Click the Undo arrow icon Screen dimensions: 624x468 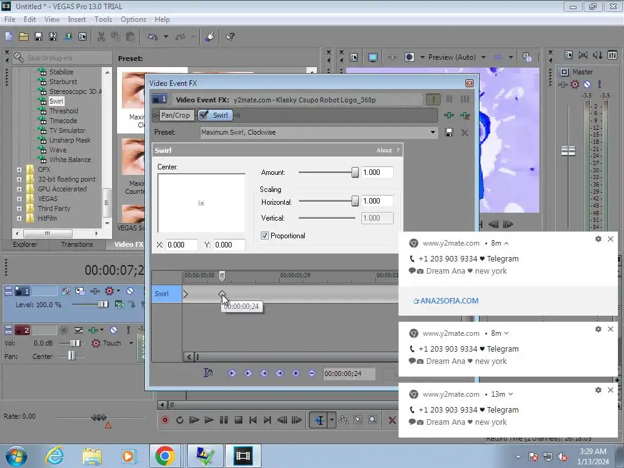pos(153,37)
